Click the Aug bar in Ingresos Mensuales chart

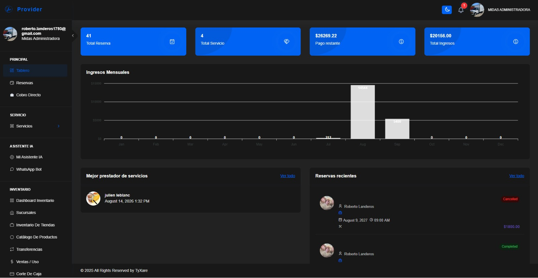tap(362, 112)
